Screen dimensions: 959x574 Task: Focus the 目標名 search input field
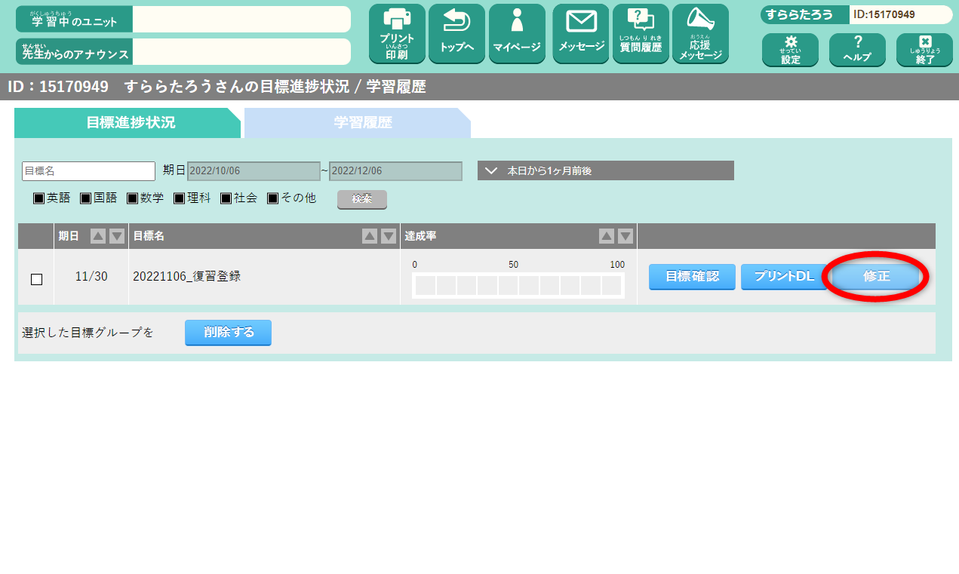point(89,171)
